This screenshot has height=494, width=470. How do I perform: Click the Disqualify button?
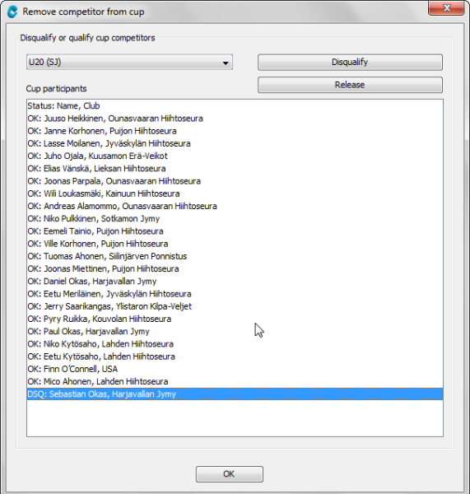[x=350, y=62]
